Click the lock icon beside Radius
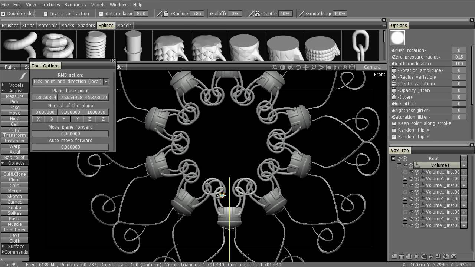Viewport: 475px width, 267px height. [x=166, y=13]
